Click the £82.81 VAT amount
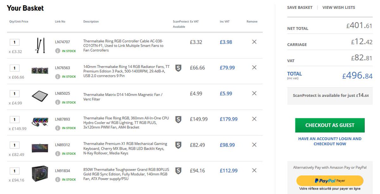This screenshot has width=380, height=194. (x=362, y=58)
